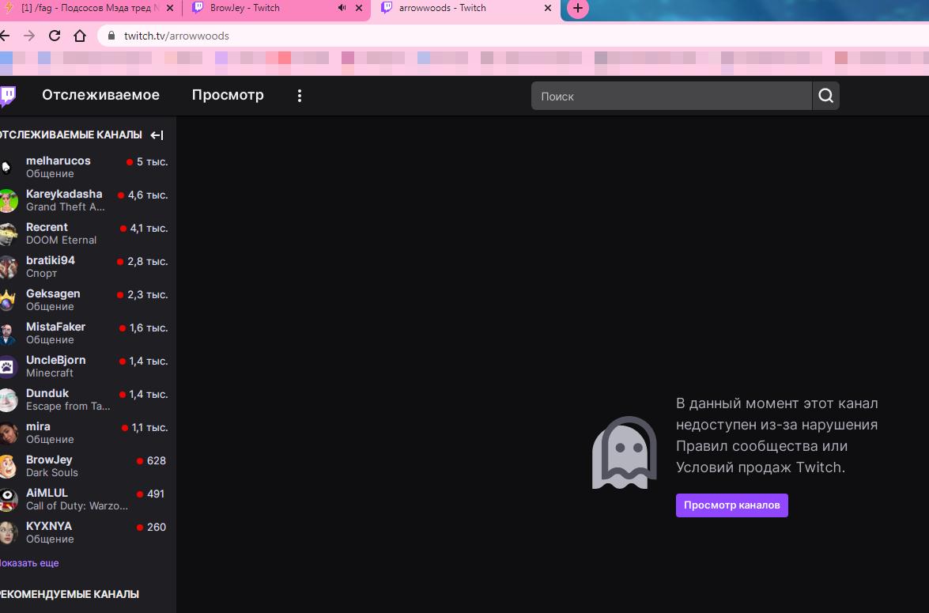
Task: Click the Dunduk channel name
Action: click(x=47, y=393)
